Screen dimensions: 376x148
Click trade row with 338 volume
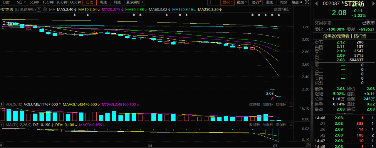[345, 123]
